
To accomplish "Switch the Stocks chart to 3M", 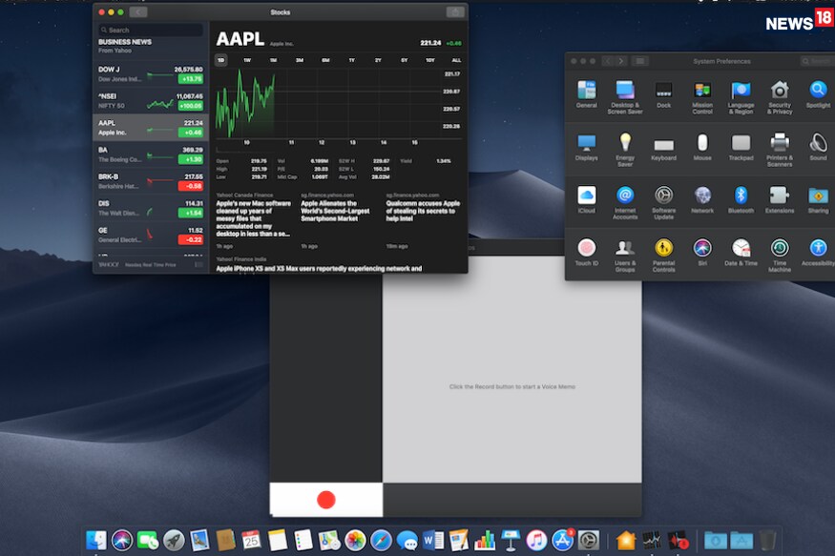I will [300, 60].
